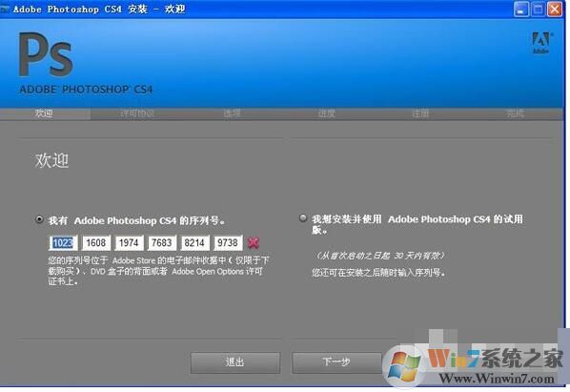Select the 许可协议 step tab
Screen dimensions: 570x392
137,113
